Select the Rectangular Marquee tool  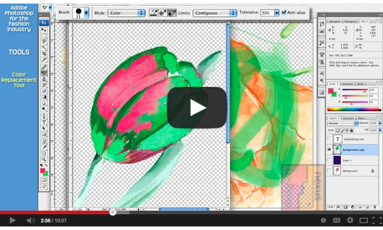[44, 36]
